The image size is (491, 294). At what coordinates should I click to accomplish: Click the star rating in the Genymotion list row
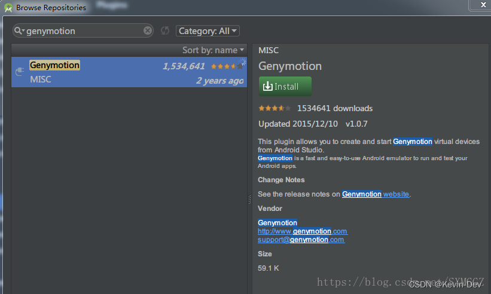227,66
